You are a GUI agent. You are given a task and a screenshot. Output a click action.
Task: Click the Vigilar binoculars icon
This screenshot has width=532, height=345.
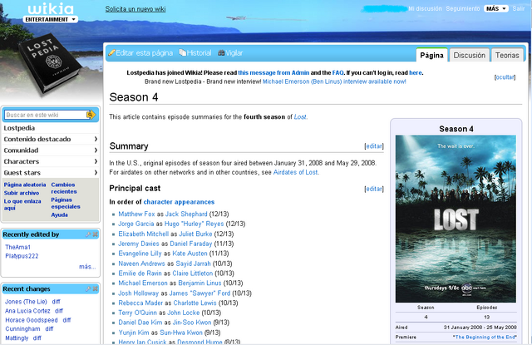click(221, 53)
